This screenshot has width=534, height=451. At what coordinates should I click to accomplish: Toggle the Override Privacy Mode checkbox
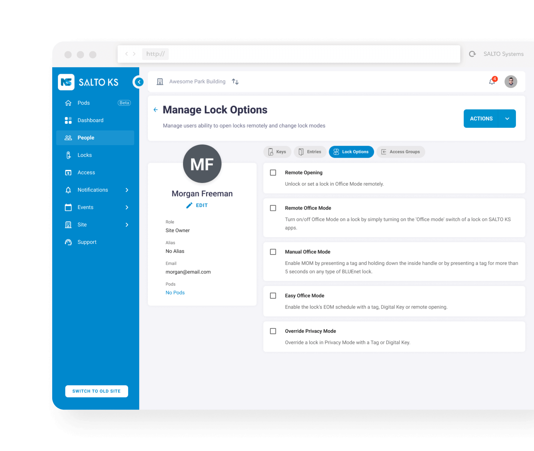tap(273, 331)
